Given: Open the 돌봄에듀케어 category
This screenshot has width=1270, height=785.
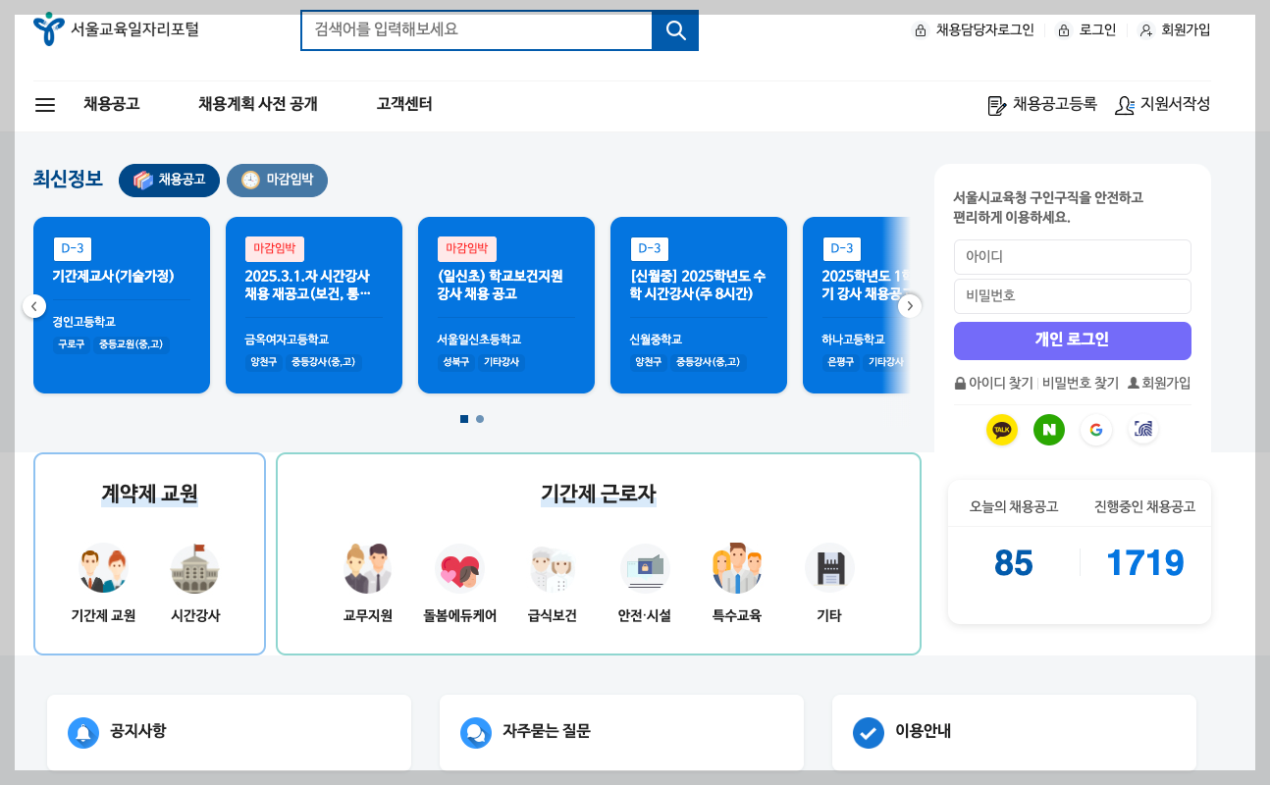Looking at the screenshot, I should [x=460, y=569].
